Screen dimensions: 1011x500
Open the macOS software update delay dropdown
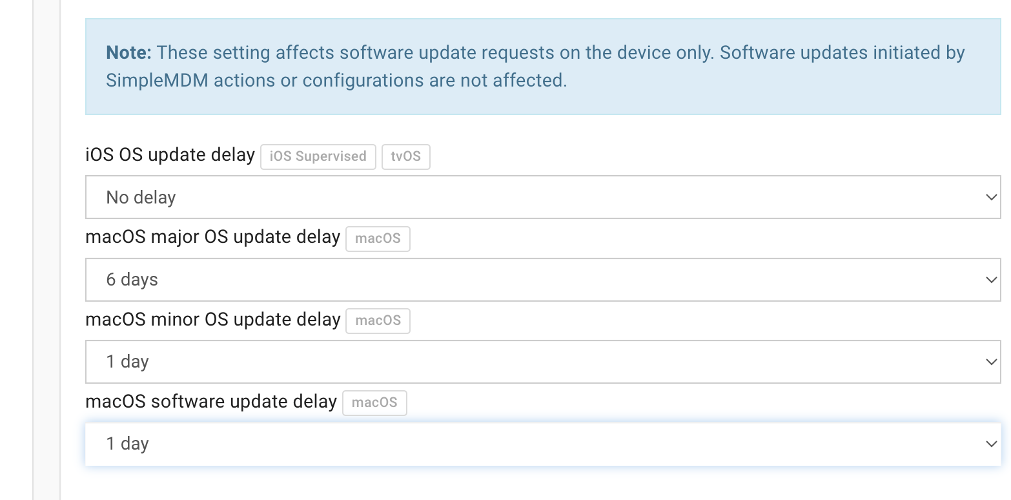pyautogui.click(x=542, y=444)
